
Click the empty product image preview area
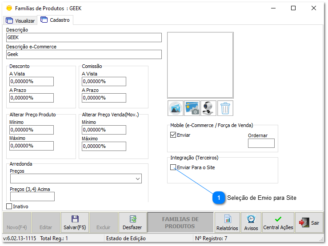pyautogui.click(x=200, y=65)
